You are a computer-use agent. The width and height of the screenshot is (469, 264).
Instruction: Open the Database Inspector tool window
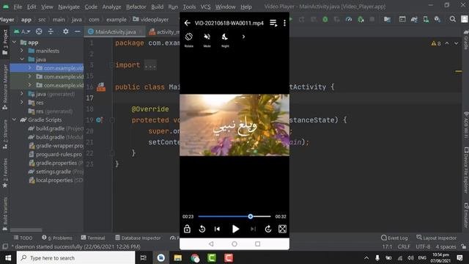tap(138, 238)
